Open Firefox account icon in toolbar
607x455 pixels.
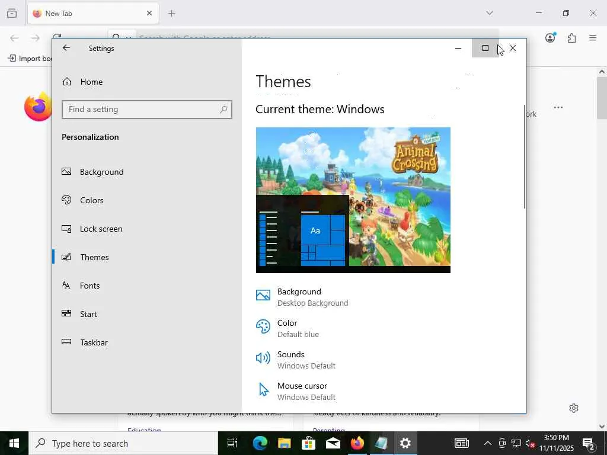[x=550, y=38]
